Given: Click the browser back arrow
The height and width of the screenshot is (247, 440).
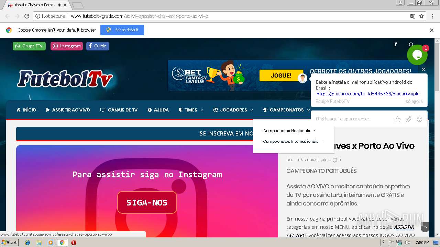Looking at the screenshot, I should pos(8,16).
